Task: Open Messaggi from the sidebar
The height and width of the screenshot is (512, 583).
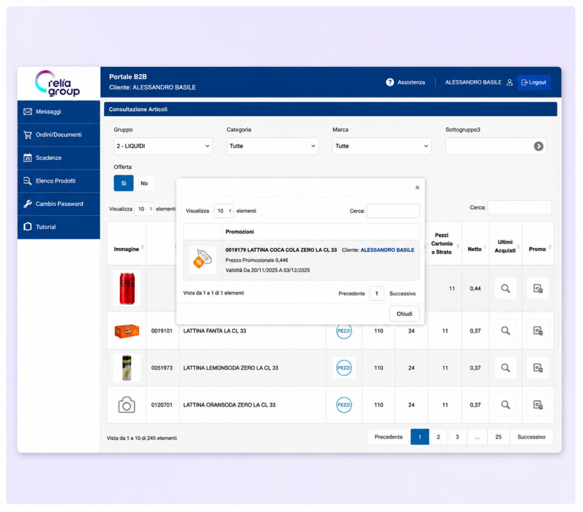Action: pos(59,112)
